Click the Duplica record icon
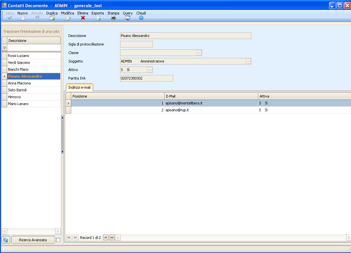This screenshot has width=351, height=253. point(52,18)
